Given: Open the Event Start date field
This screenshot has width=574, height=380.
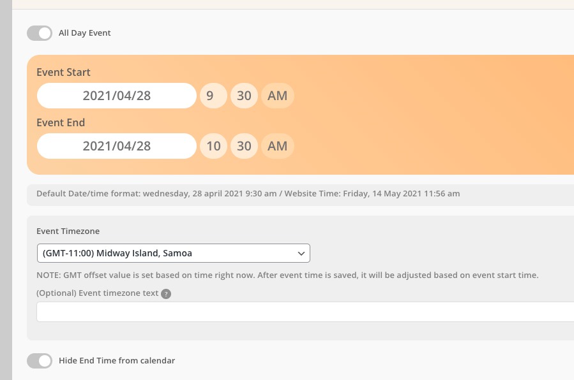Looking at the screenshot, I should tap(117, 96).
